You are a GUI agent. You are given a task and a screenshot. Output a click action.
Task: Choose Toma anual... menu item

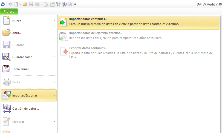click(29, 69)
